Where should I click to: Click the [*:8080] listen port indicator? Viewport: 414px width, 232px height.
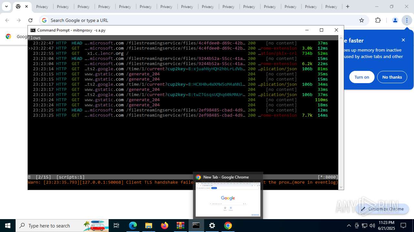328,177
